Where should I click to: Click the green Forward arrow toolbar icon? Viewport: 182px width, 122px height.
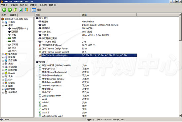[10, 10]
